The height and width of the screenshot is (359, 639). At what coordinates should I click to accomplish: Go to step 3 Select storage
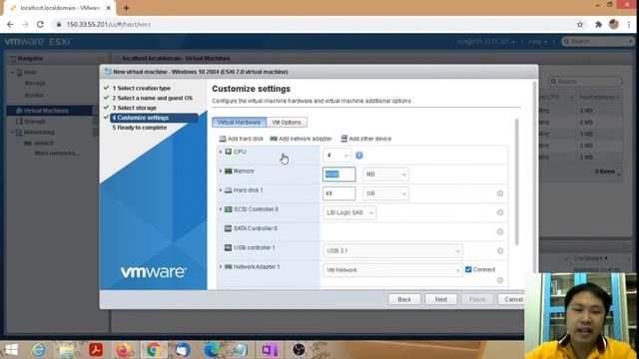[x=135, y=108]
